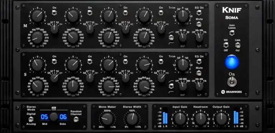Toggle the M channel EQ On switch

[x=199, y=12]
